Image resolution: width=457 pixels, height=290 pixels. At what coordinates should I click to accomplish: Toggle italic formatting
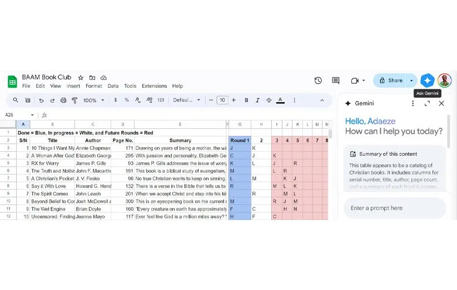pyautogui.click(x=257, y=101)
